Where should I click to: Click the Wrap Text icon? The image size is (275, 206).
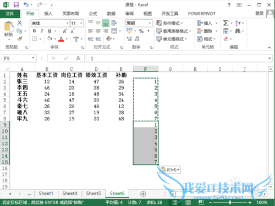click(114, 23)
